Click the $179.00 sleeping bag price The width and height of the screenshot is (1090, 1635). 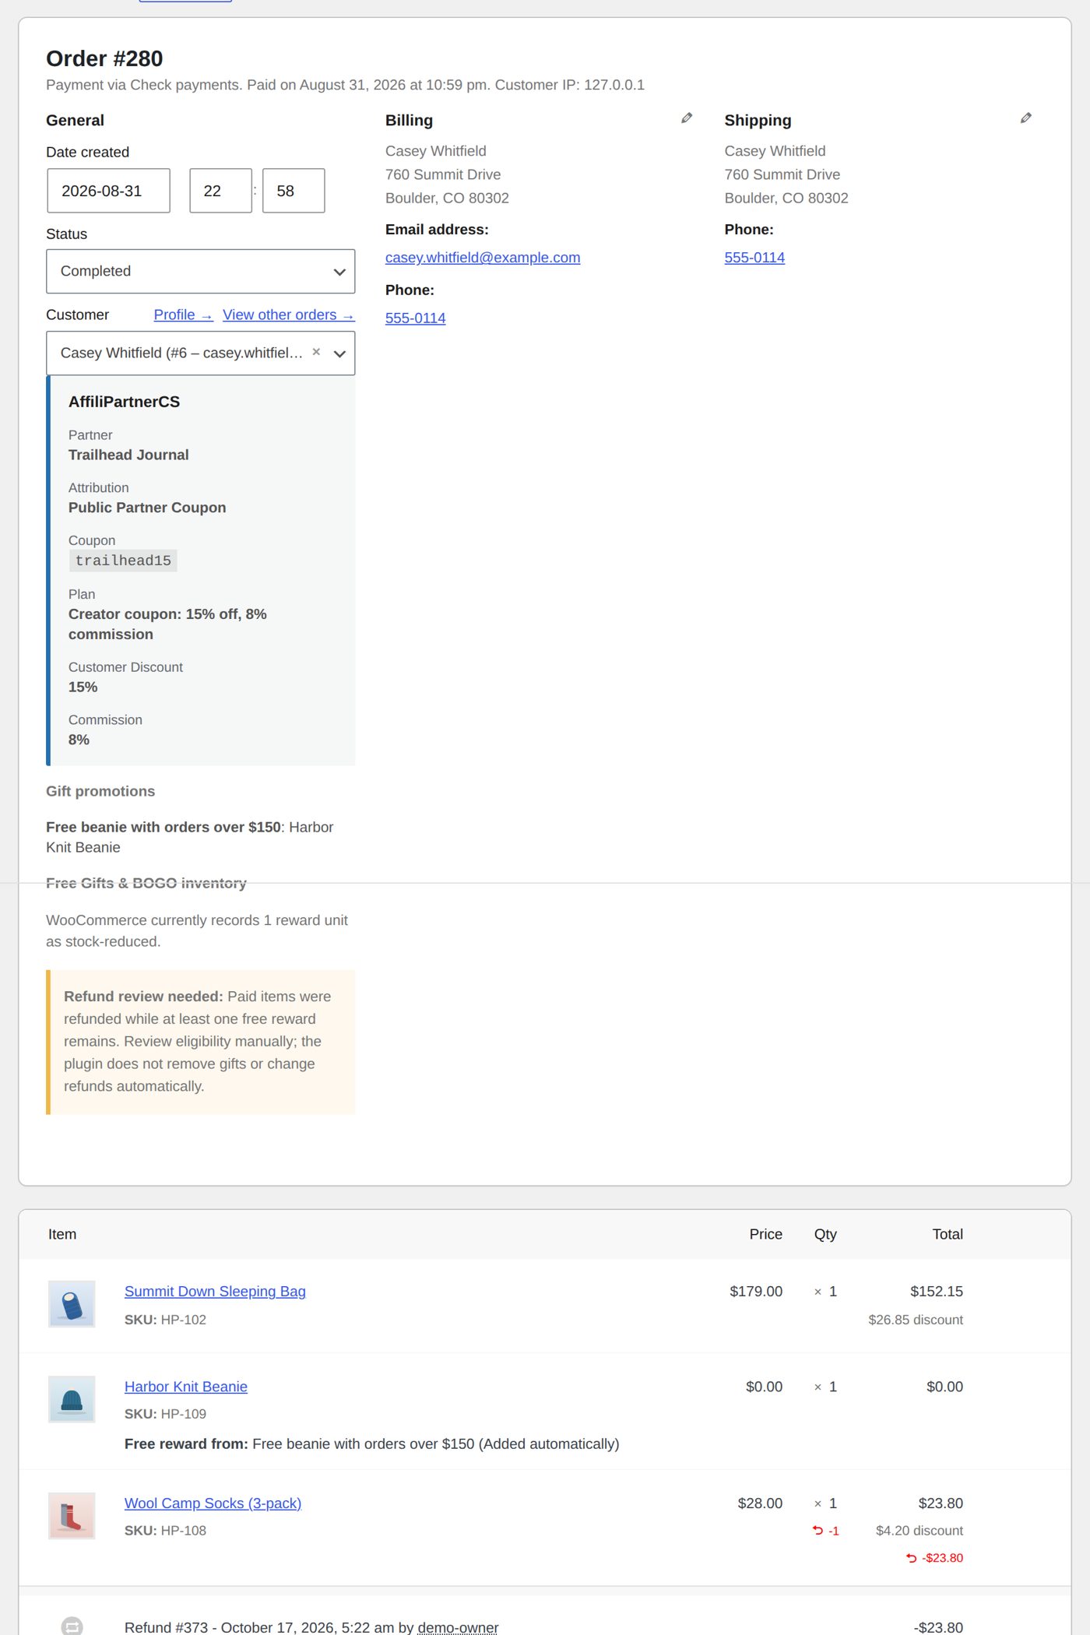[756, 1292]
